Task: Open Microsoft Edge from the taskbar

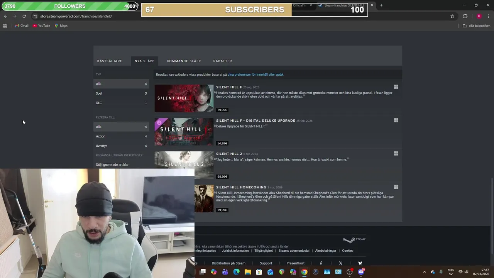Action: click(x=236, y=272)
